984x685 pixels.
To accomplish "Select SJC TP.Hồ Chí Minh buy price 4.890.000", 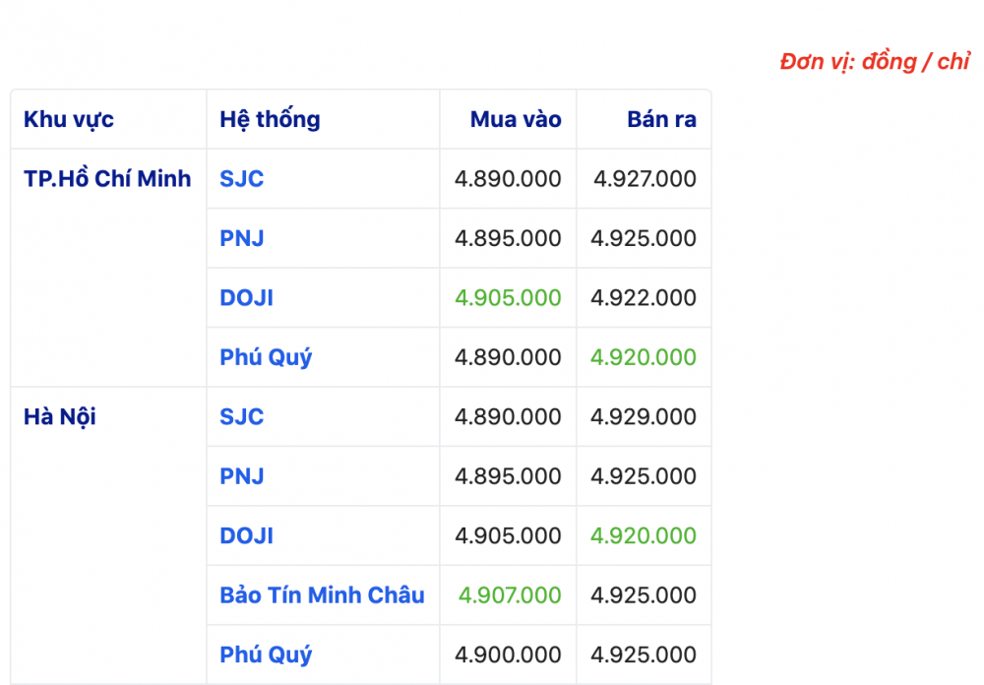I will [508, 179].
